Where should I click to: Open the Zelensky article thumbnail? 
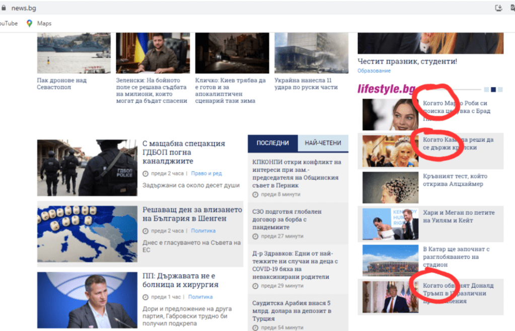coord(153,53)
